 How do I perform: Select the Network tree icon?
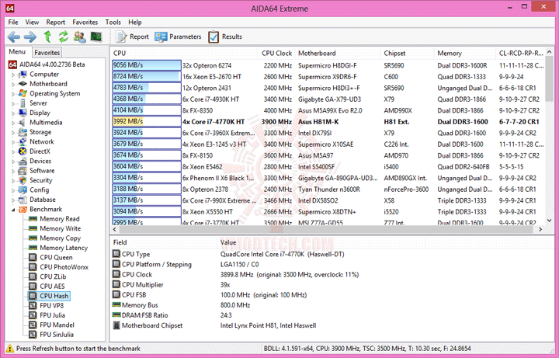click(23, 141)
